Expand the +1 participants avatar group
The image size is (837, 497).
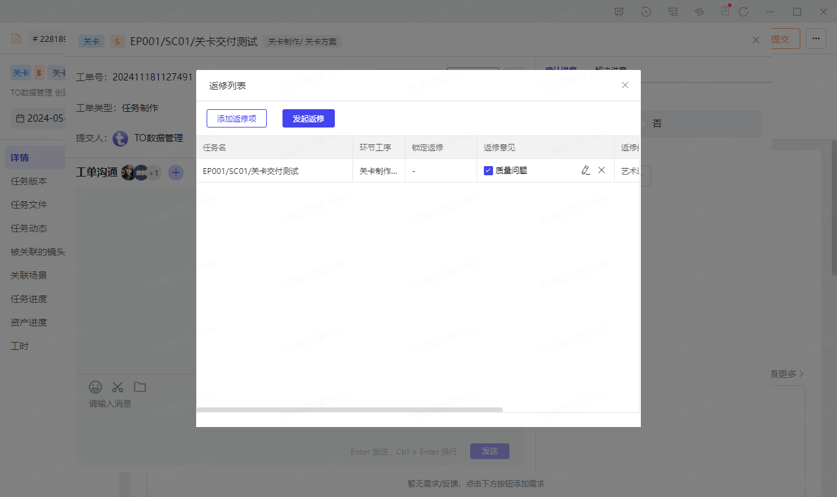click(x=154, y=173)
